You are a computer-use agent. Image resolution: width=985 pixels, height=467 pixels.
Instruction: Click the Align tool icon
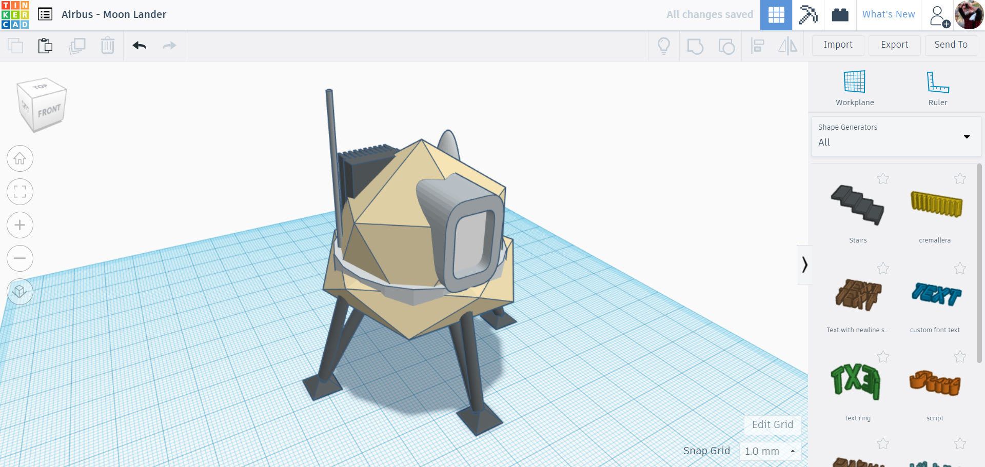tap(758, 45)
